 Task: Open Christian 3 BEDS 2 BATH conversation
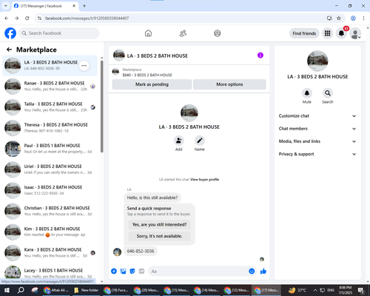pyautogui.click(x=50, y=211)
